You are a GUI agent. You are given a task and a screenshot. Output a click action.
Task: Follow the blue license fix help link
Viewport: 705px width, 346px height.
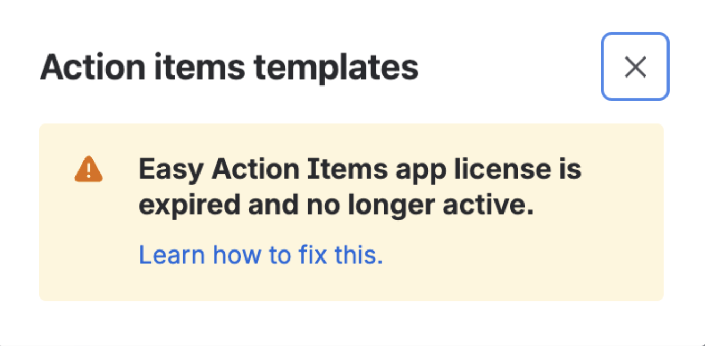(261, 255)
